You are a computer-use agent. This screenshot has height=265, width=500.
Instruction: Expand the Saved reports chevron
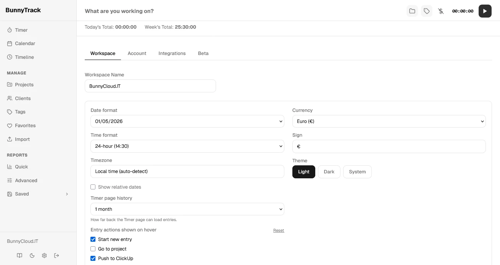pos(67,194)
